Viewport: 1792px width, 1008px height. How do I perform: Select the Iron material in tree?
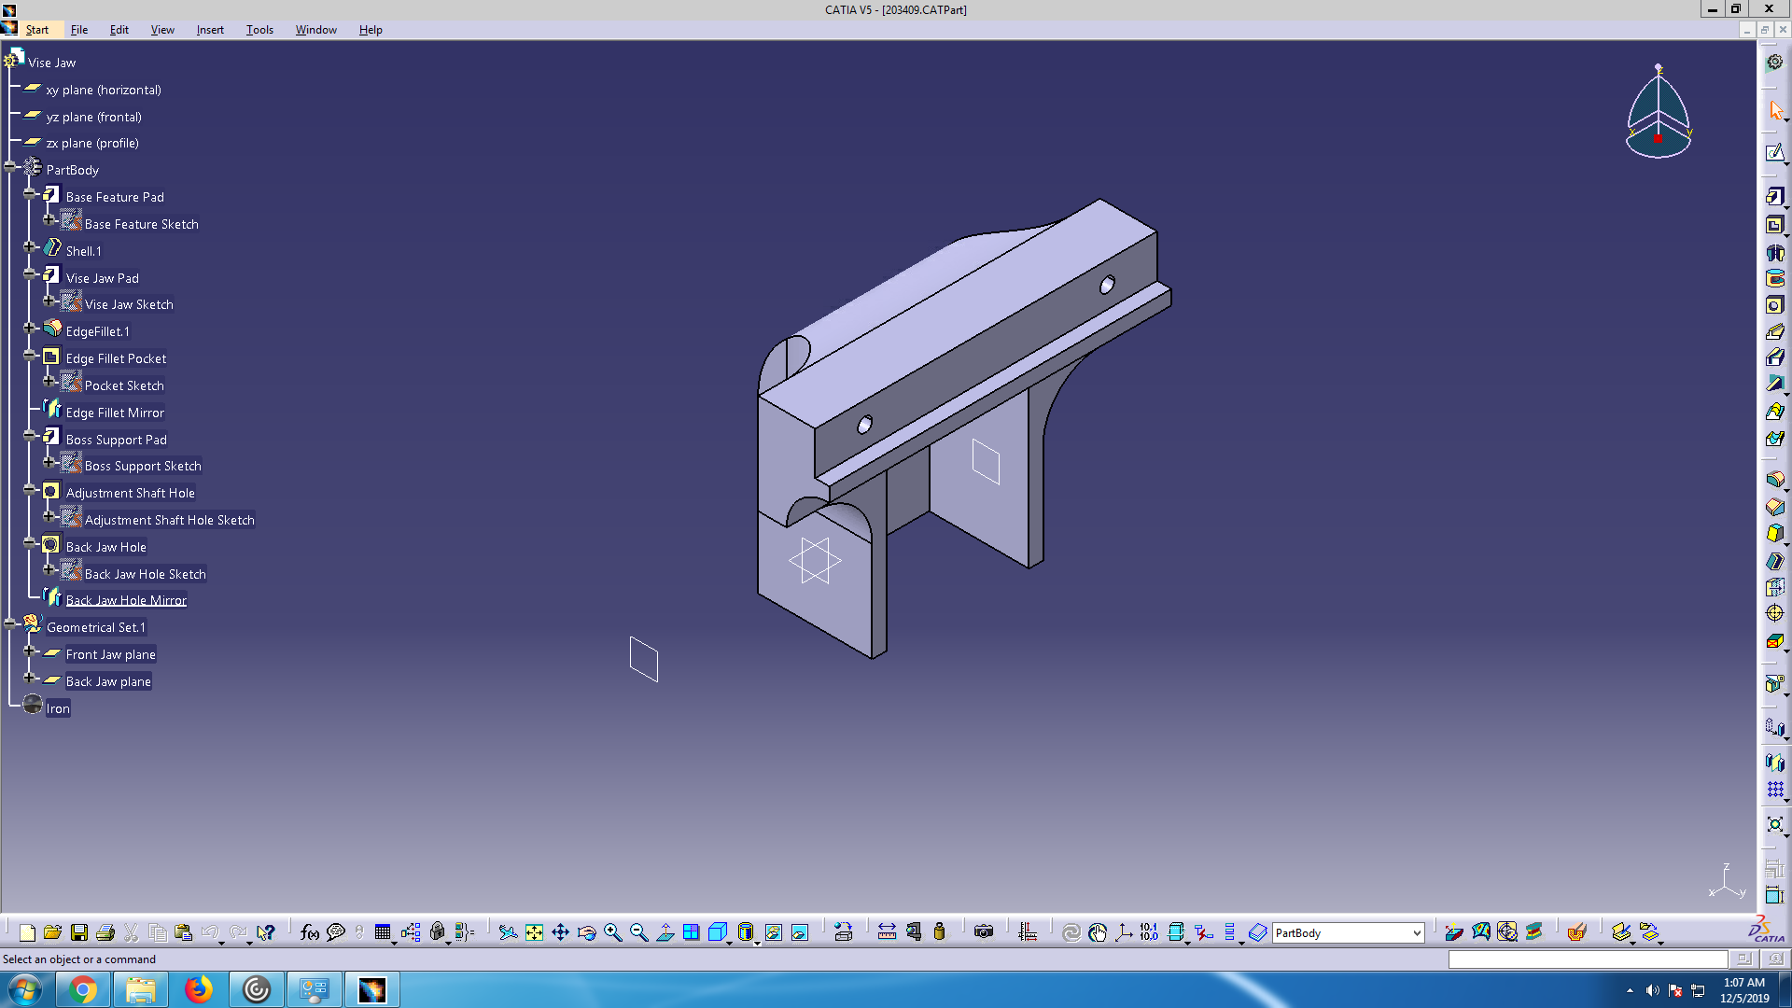[58, 708]
